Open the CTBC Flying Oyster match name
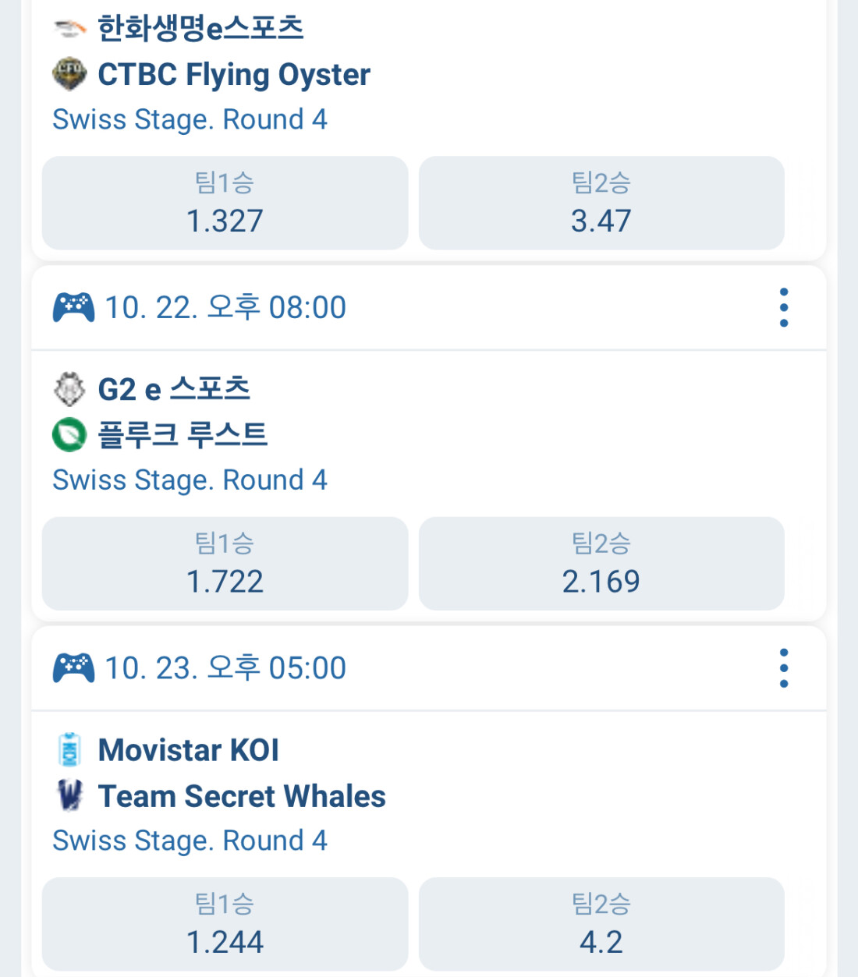The image size is (858, 977). (x=233, y=75)
